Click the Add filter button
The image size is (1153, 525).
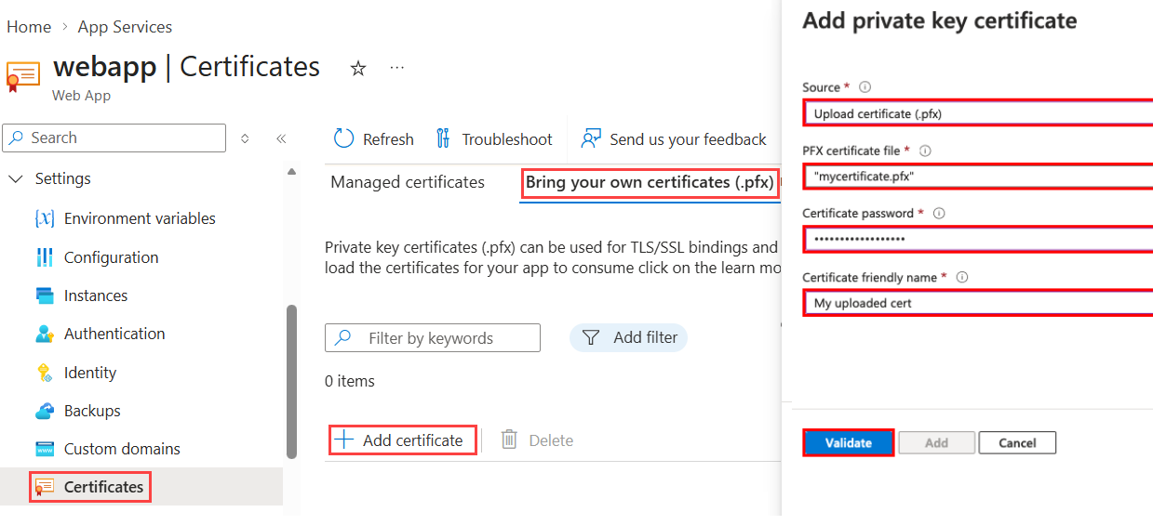click(628, 337)
